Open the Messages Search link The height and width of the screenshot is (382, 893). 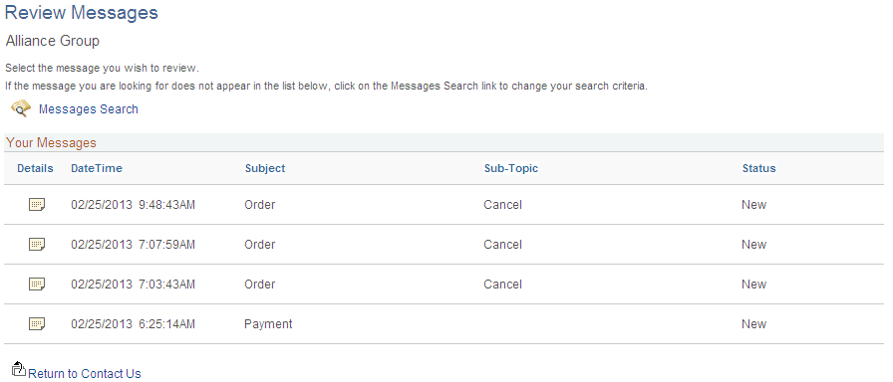pyautogui.click(x=89, y=109)
